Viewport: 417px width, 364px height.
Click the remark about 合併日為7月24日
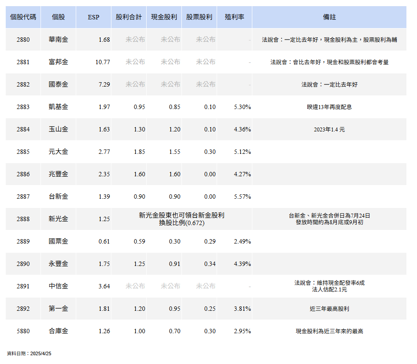pyautogui.click(x=329, y=215)
